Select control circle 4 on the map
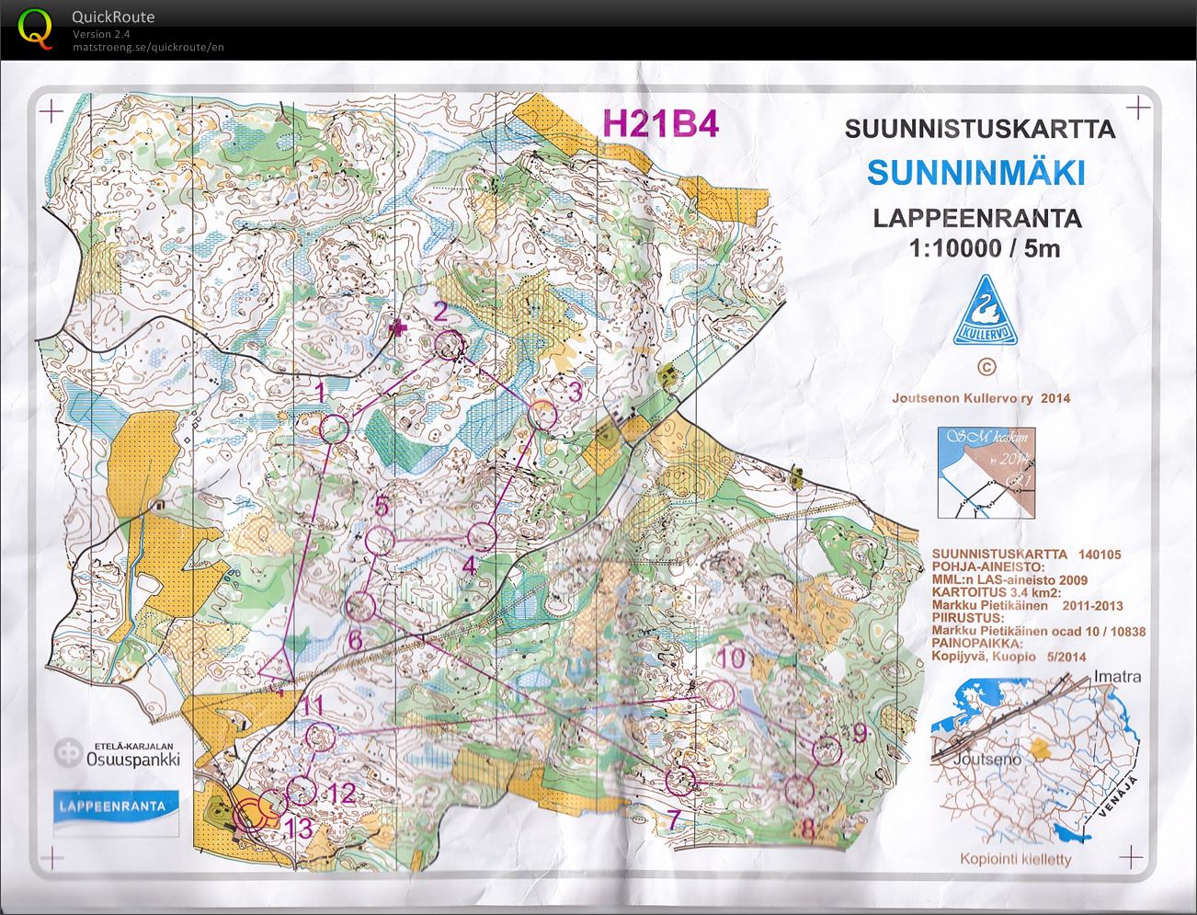This screenshot has height=915, width=1197. [x=482, y=535]
